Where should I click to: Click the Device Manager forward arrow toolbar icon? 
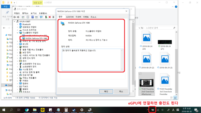18,17
